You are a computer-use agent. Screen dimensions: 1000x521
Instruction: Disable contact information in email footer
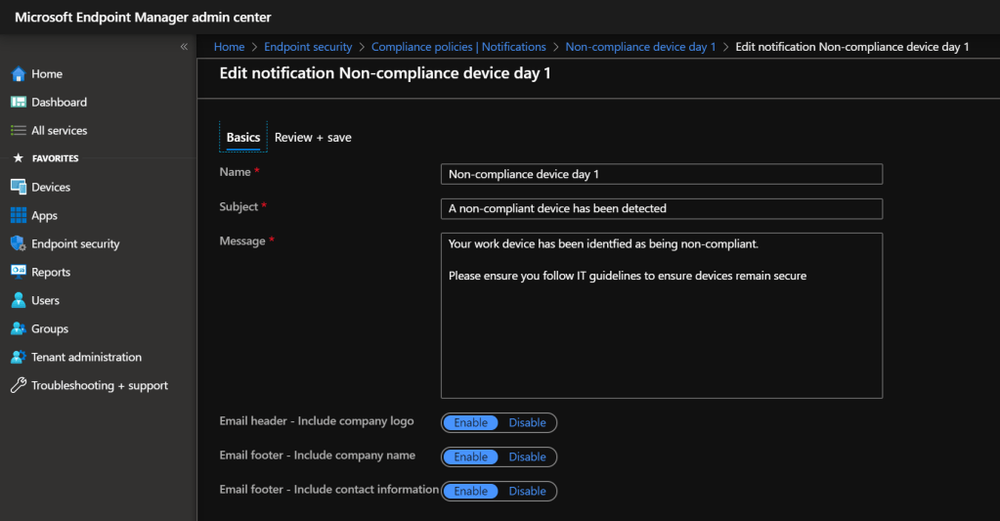pos(527,492)
